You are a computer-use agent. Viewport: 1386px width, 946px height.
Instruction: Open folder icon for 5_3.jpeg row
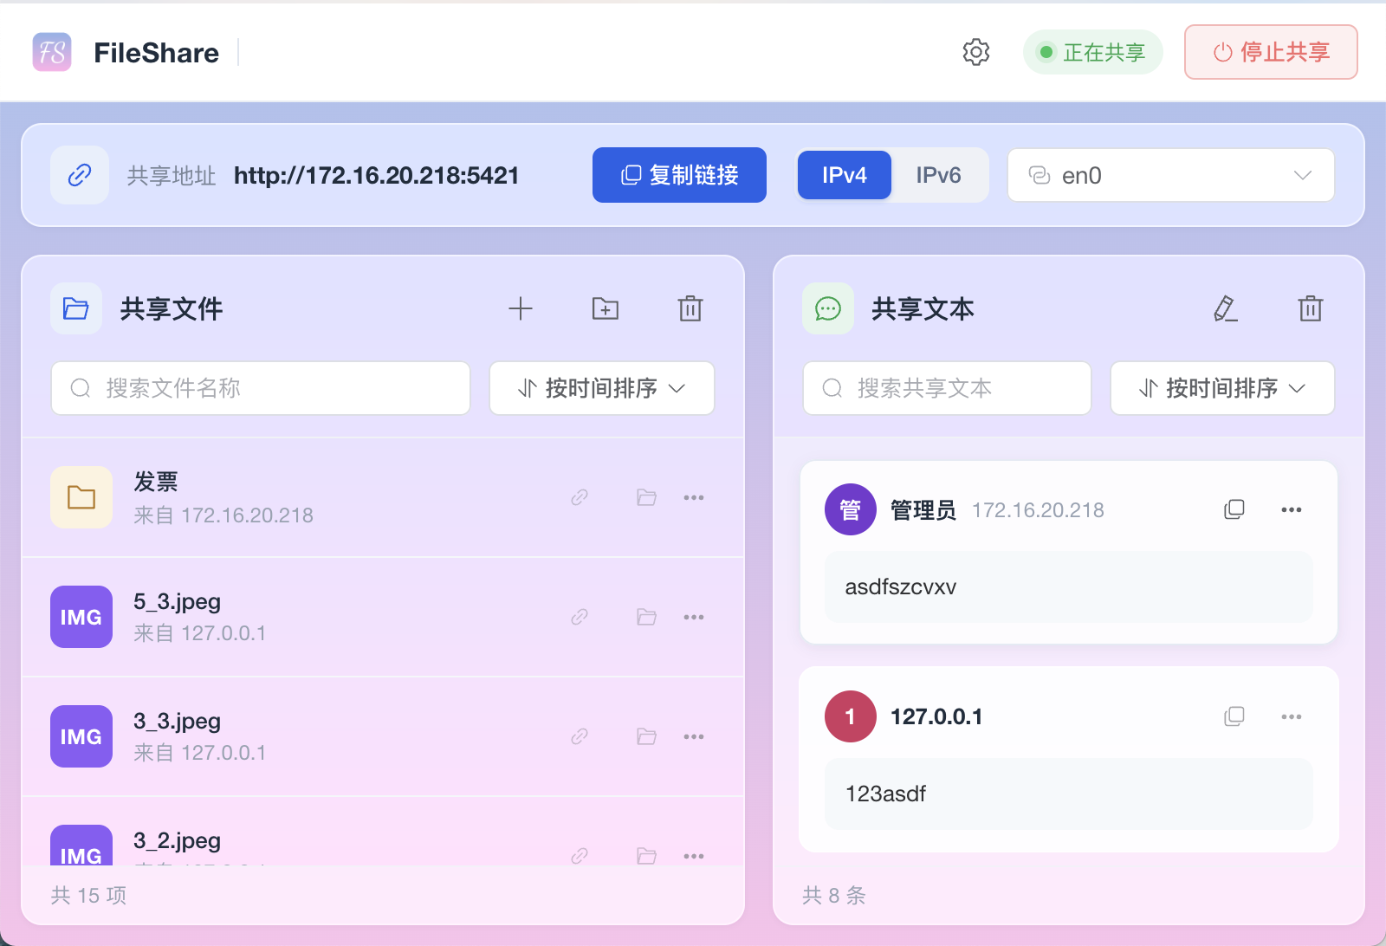coord(646,617)
